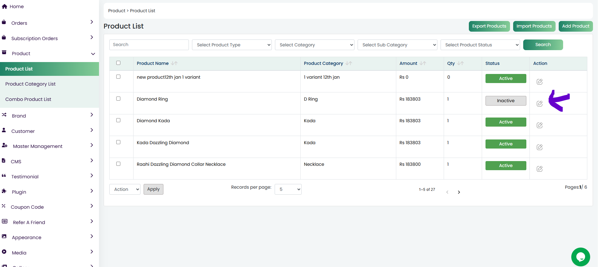Click the Brand shuffle icon in the sidebar
Image resolution: width=598 pixels, height=267 pixels.
[4, 115]
